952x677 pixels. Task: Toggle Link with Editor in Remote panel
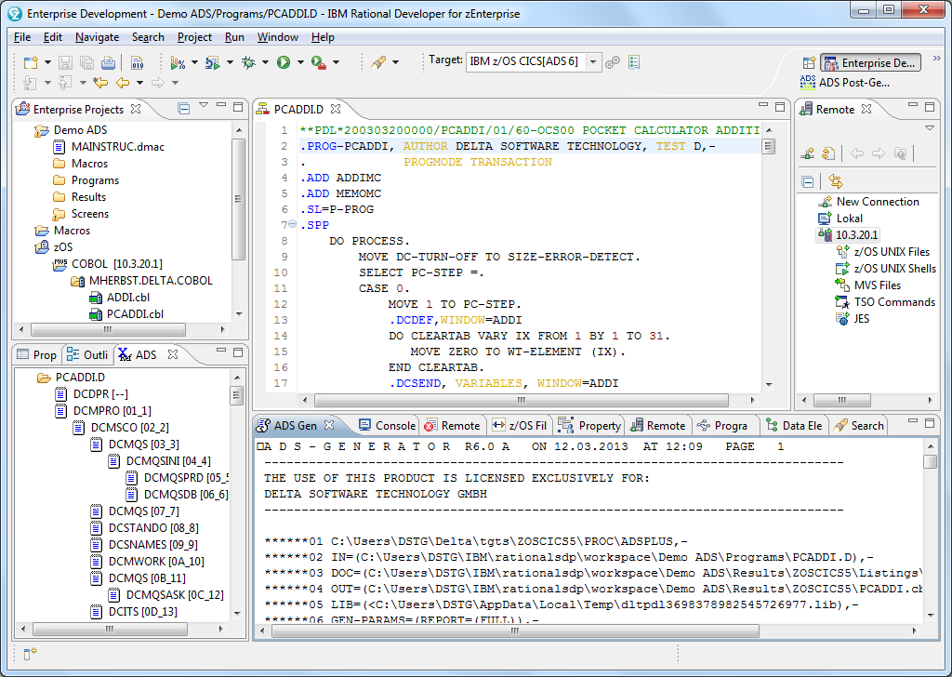pos(836,181)
